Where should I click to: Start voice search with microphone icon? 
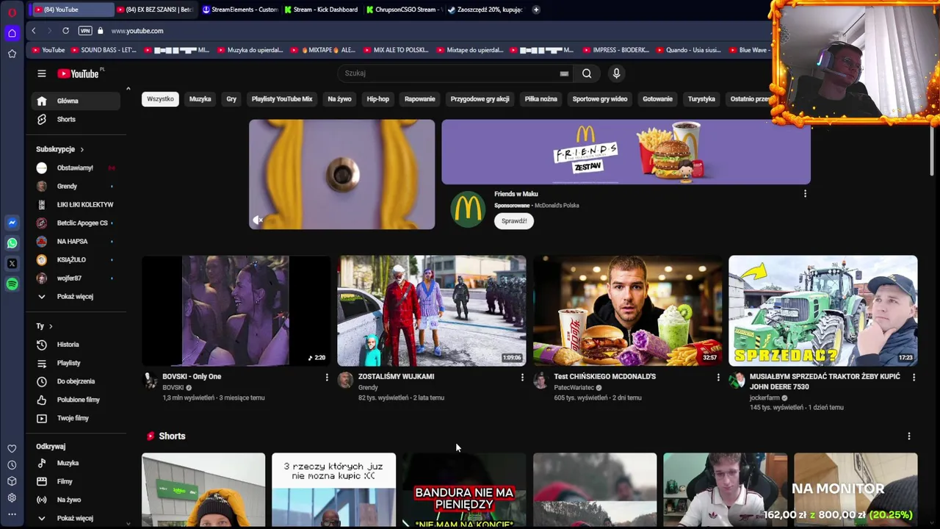point(616,73)
